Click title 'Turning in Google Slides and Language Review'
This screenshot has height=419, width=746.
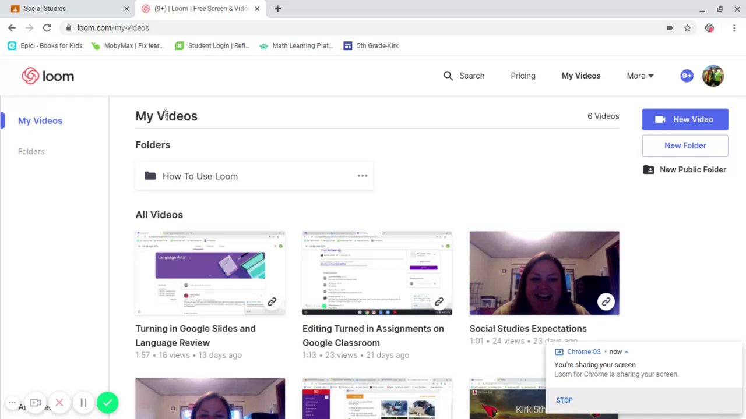coord(196,336)
